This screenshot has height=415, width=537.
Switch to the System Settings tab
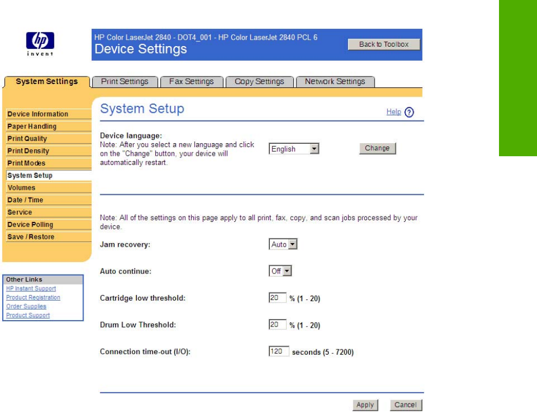click(47, 82)
